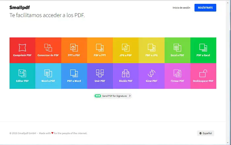
Task: Choose the Desbloquear PDF padlock icon
Action: [x=203, y=73]
